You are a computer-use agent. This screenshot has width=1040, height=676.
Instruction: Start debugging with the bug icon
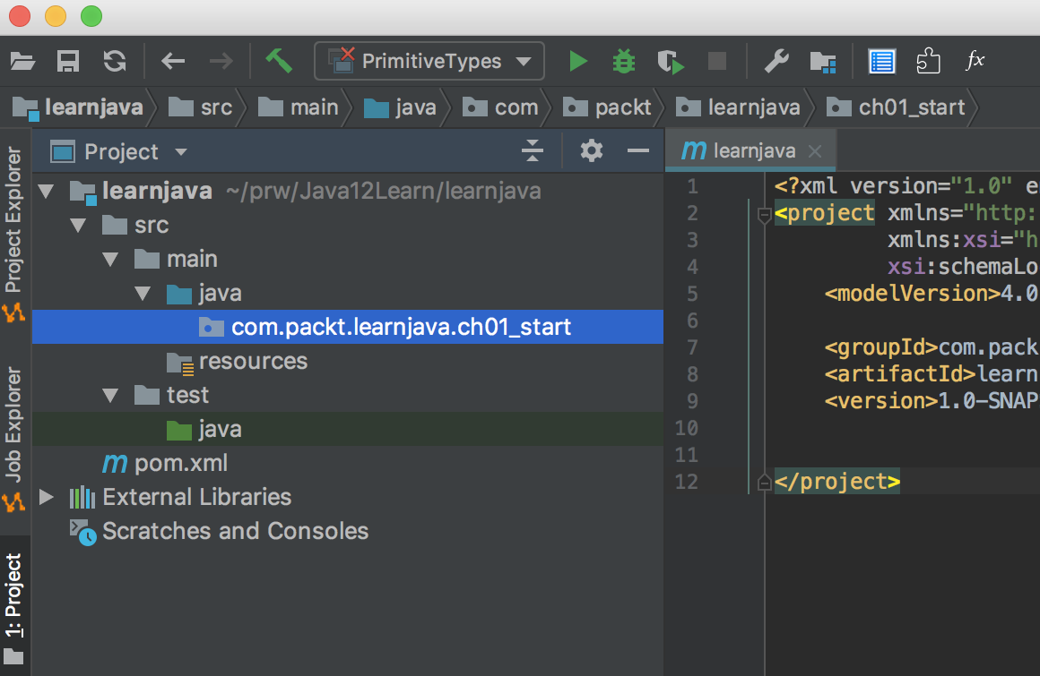coord(623,61)
